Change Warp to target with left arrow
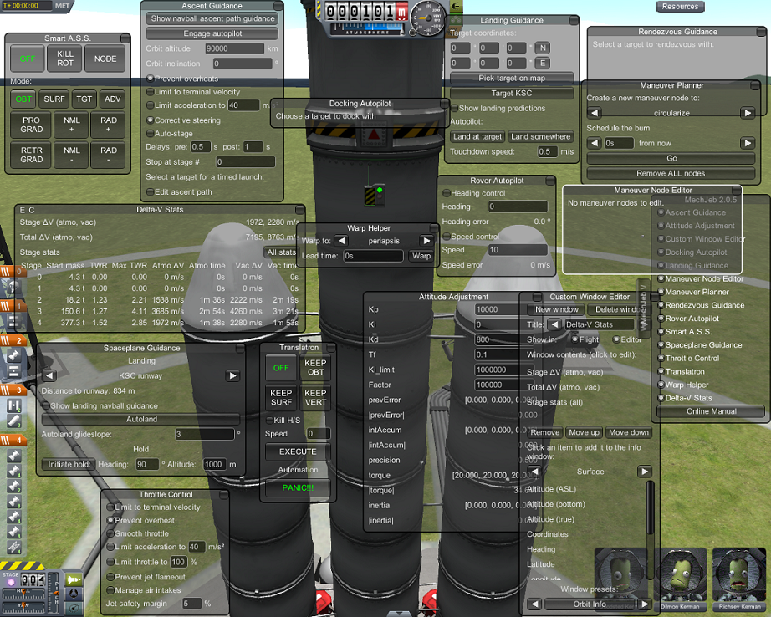The height and width of the screenshot is (617, 771). coord(339,241)
